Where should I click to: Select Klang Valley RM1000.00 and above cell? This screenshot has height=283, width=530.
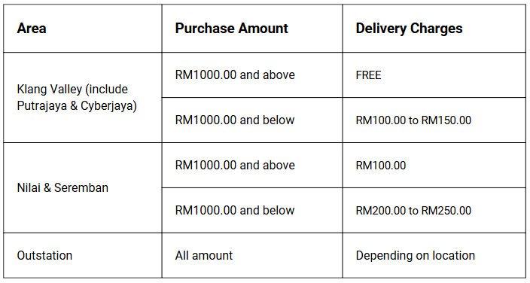tap(252, 75)
